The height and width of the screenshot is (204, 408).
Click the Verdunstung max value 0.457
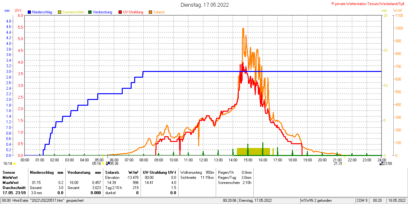tap(96, 183)
